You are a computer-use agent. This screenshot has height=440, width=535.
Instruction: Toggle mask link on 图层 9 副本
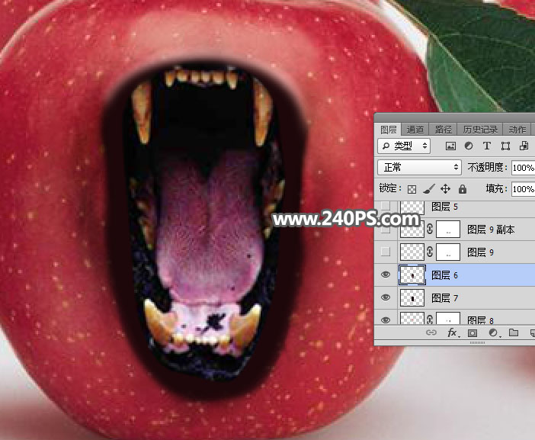click(x=430, y=229)
